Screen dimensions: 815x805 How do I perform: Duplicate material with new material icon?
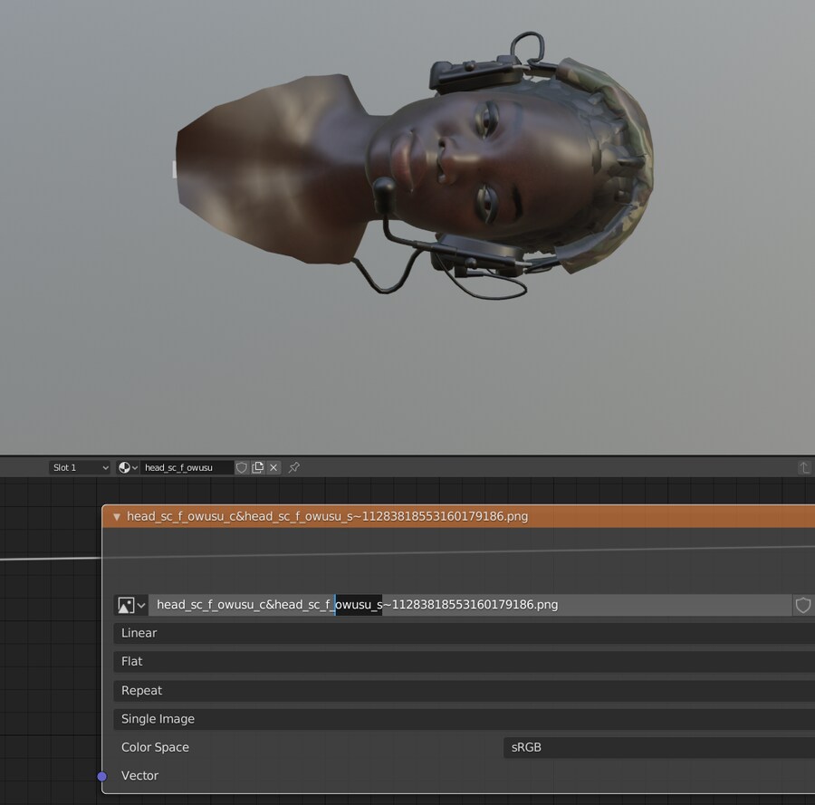point(258,467)
